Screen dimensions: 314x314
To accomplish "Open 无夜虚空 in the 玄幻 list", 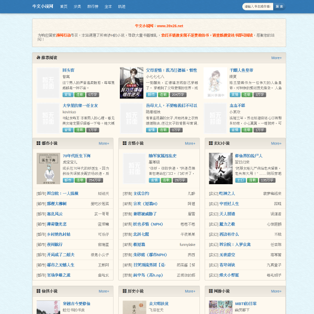I will (x=227, y=254).
